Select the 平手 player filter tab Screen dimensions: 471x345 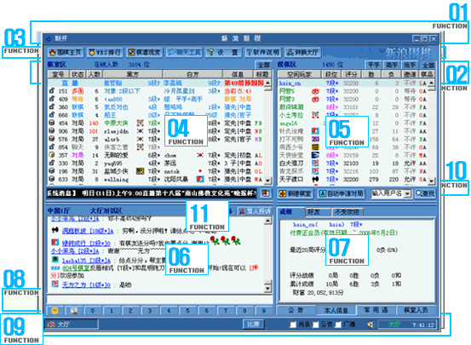[x=373, y=65]
